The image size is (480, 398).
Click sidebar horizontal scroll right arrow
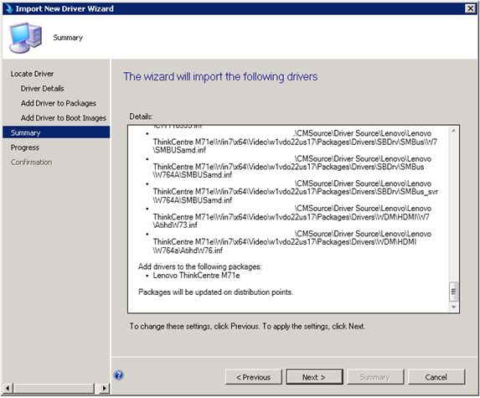[x=105, y=388]
